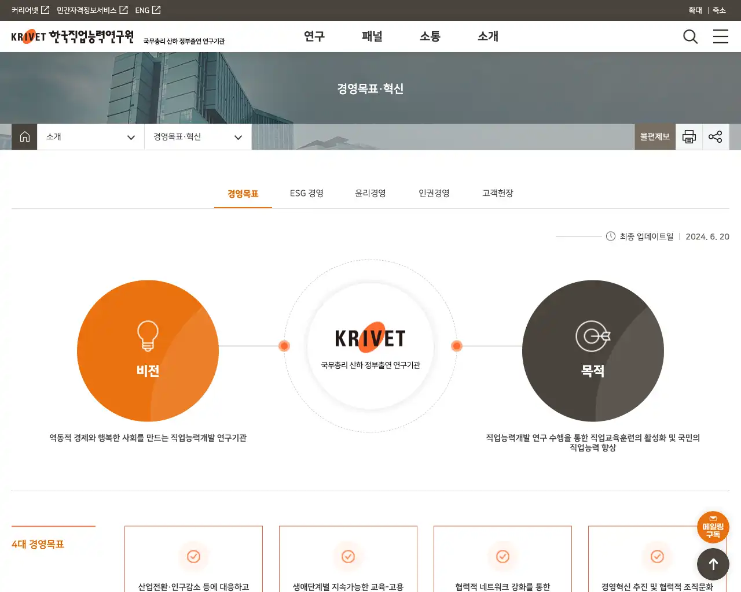Switch to the 윤리경영 tab
741x592 pixels.
click(370, 193)
